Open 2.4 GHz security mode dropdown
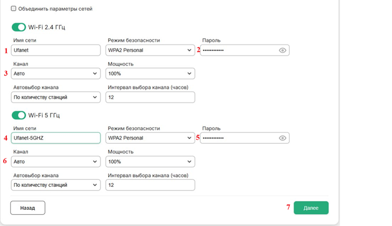Screen dimensions: 392x226 click(x=150, y=50)
